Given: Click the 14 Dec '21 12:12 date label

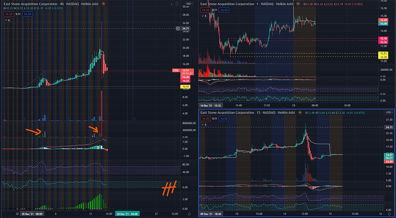Looking at the screenshot, I should coord(211,105).
